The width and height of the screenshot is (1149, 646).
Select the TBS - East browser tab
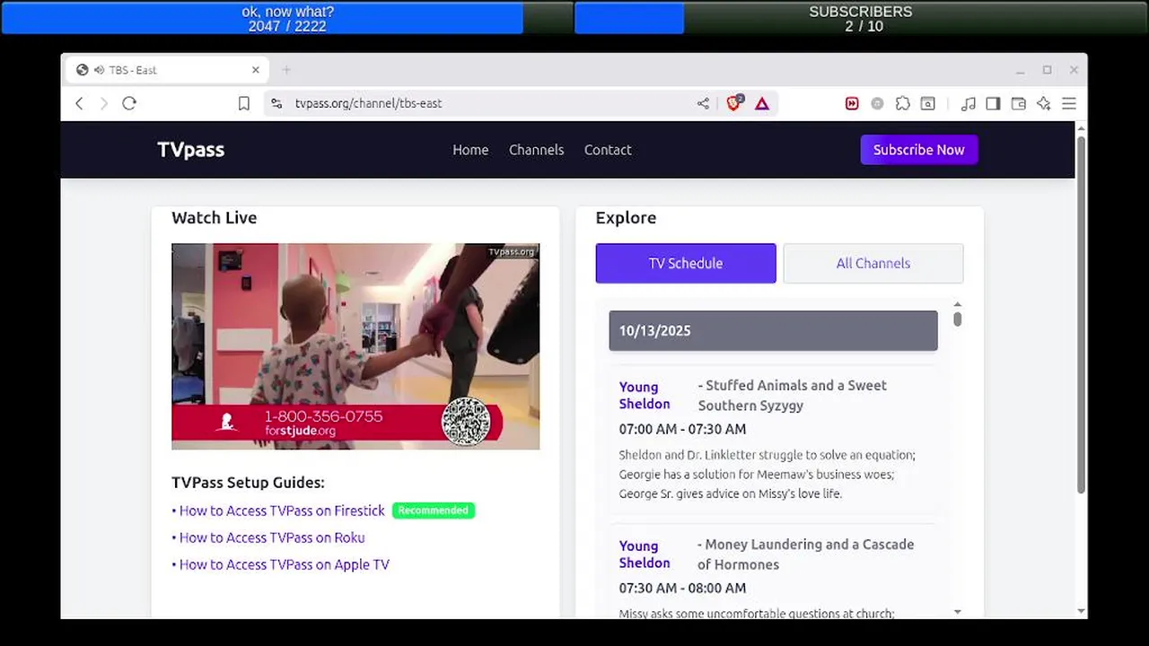[166, 70]
